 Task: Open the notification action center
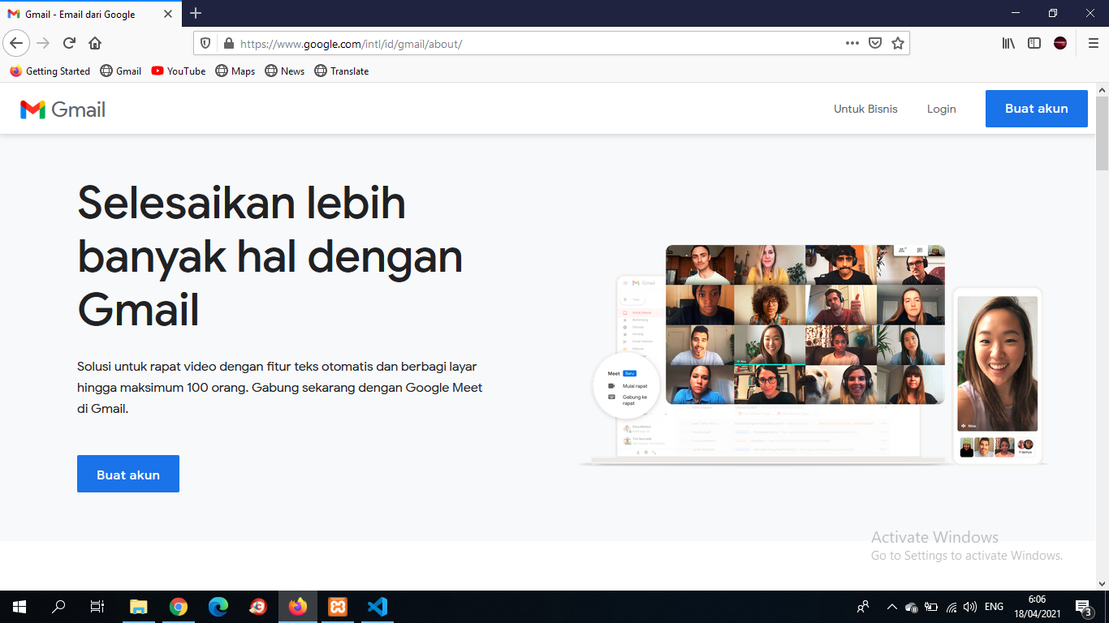pos(1083,607)
